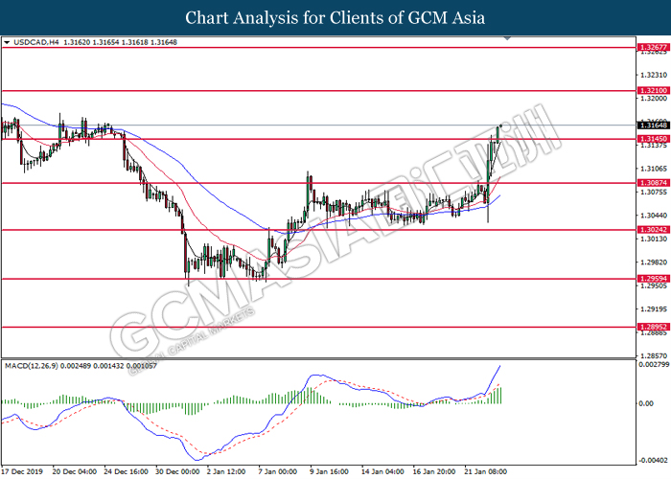The width and height of the screenshot is (671, 479).
Task: Select the 1.31450 level price label
Action: 653,139
